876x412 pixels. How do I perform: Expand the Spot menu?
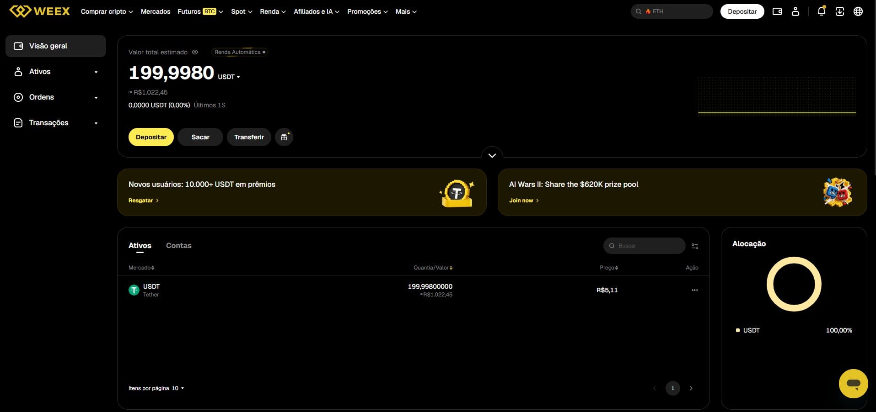coord(242,11)
